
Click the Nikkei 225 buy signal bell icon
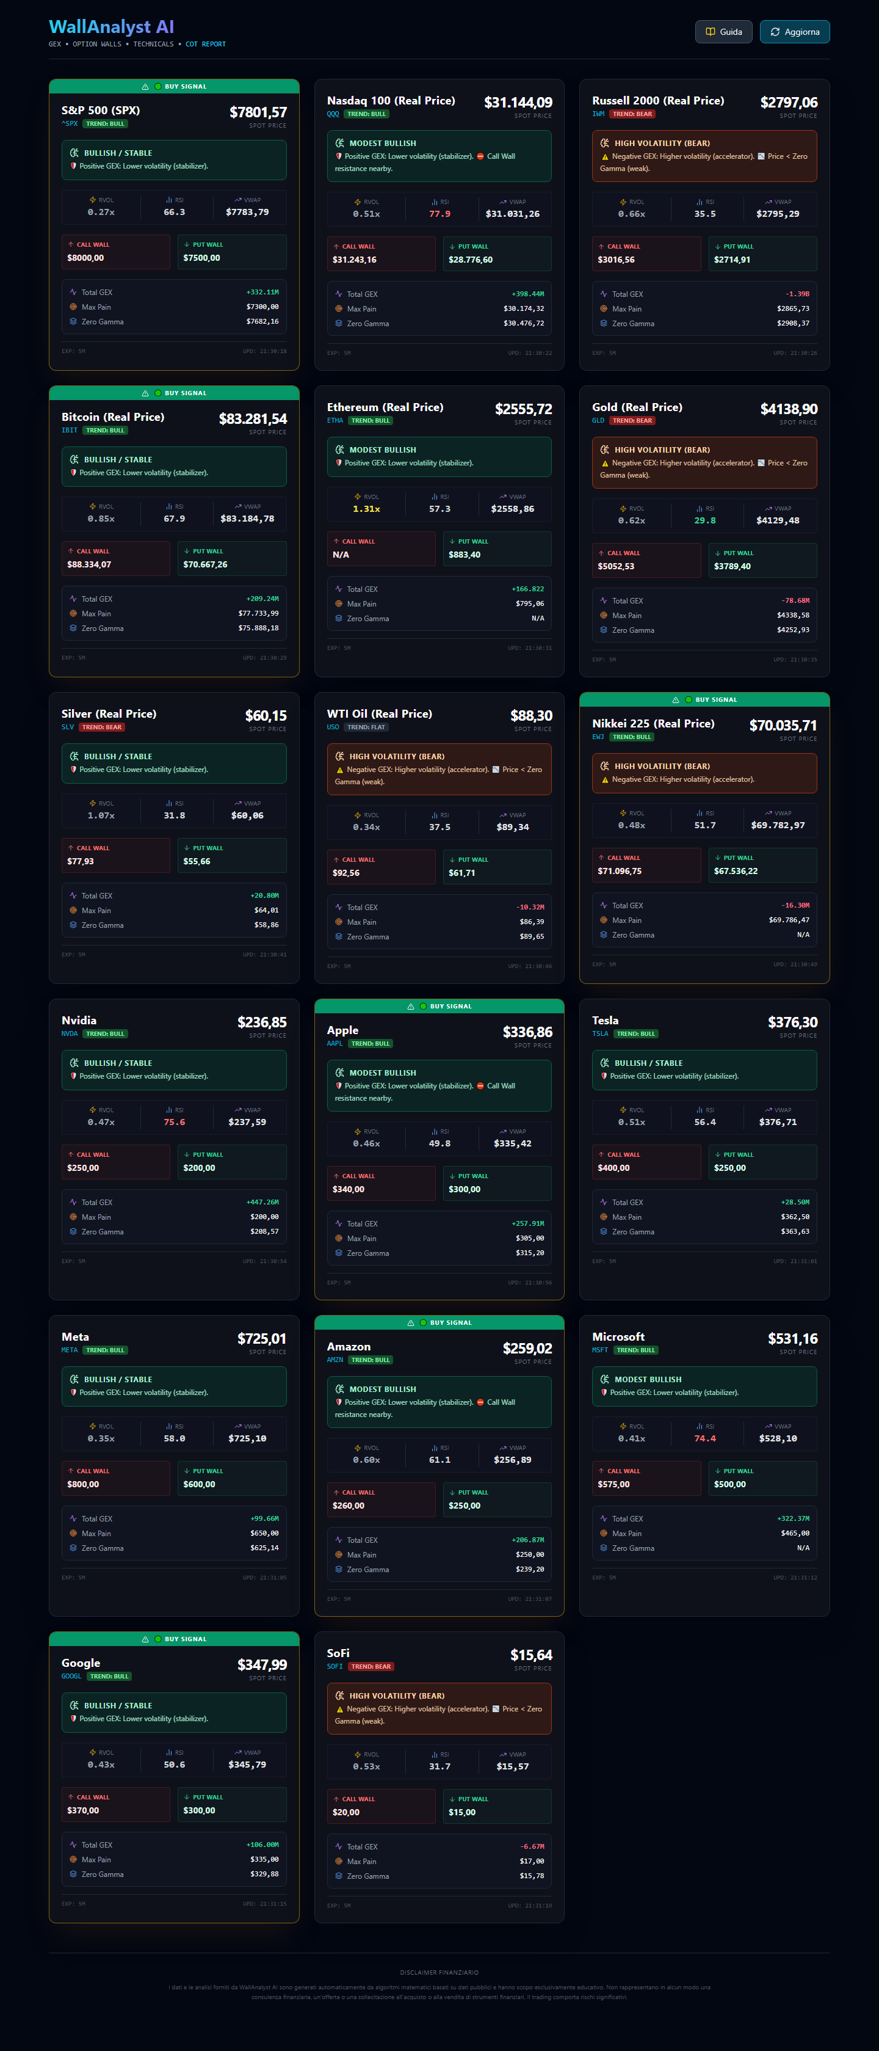click(x=675, y=700)
